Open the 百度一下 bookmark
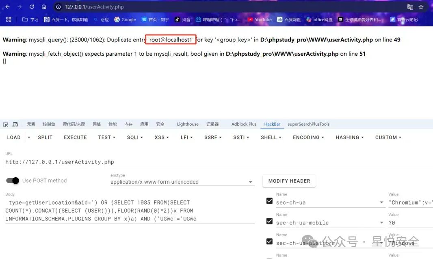 (x=66, y=20)
